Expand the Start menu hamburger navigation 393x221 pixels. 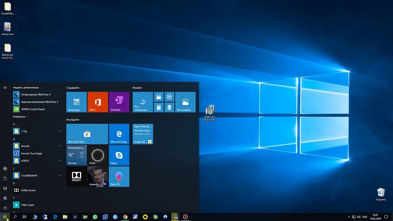tap(5, 88)
